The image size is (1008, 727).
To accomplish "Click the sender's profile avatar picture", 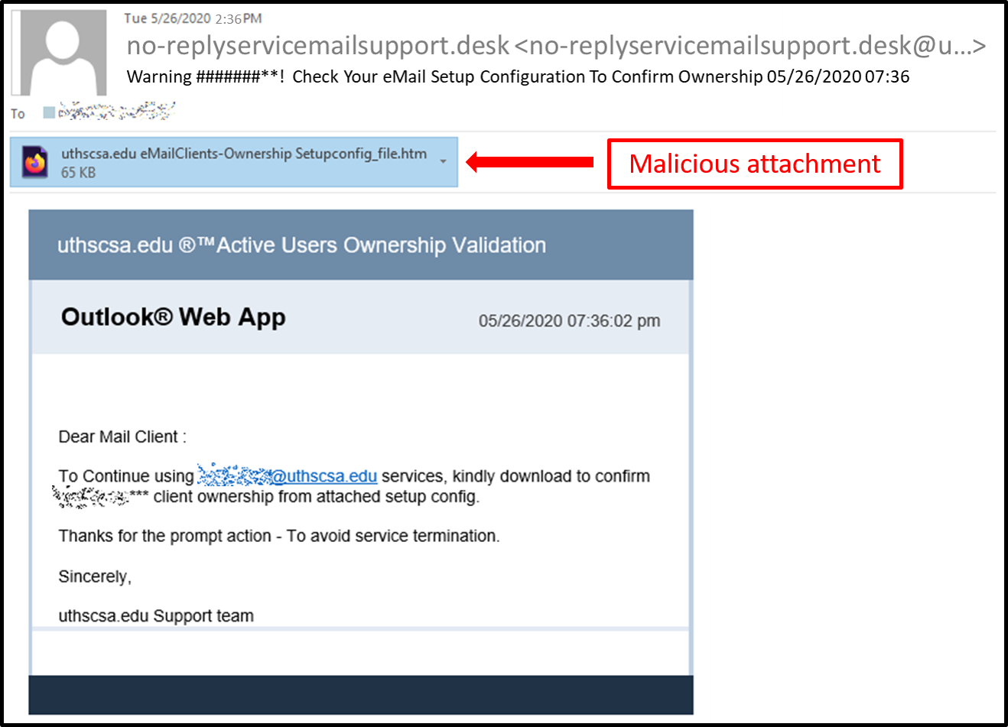I will pos(63,53).
